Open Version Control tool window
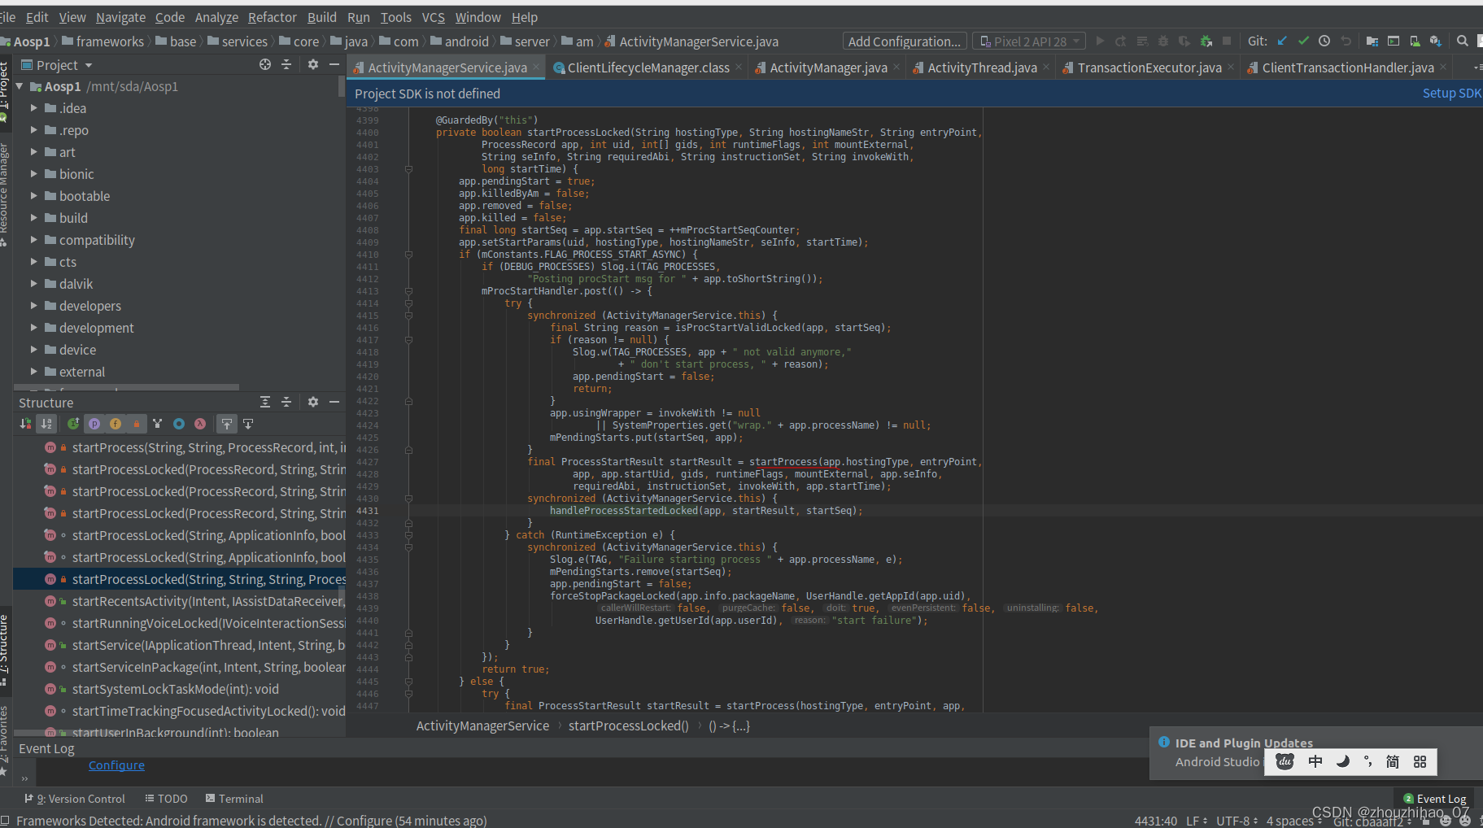Screen dimensions: 1483x828 [74, 799]
